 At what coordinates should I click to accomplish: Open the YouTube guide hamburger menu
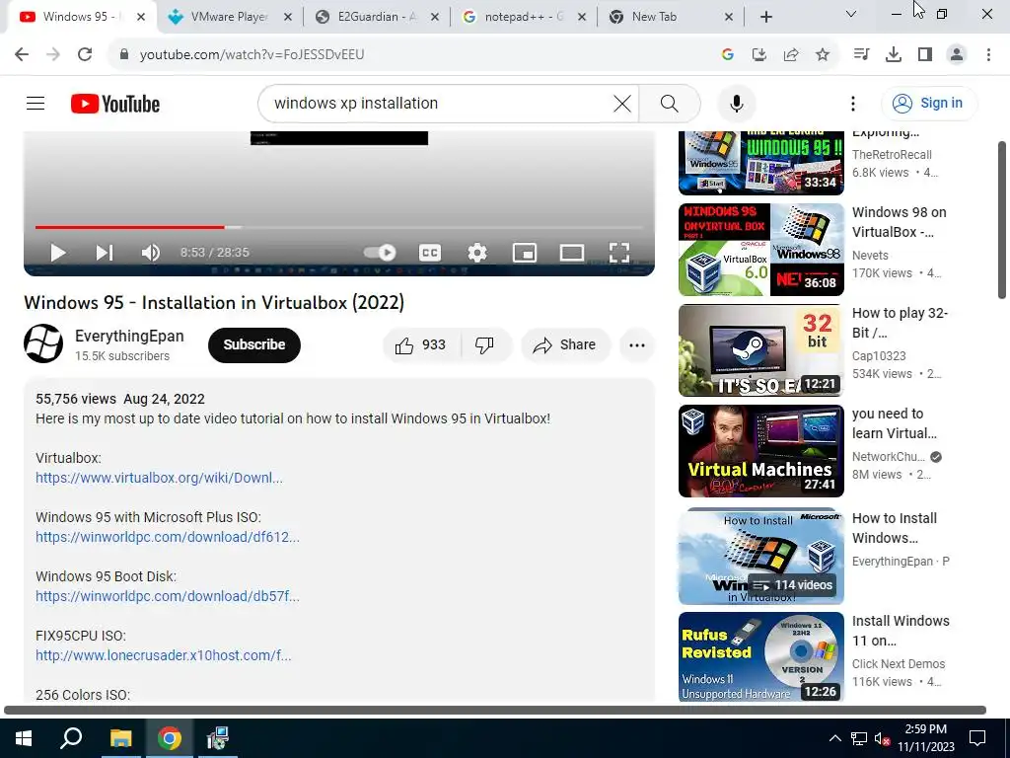click(x=36, y=103)
